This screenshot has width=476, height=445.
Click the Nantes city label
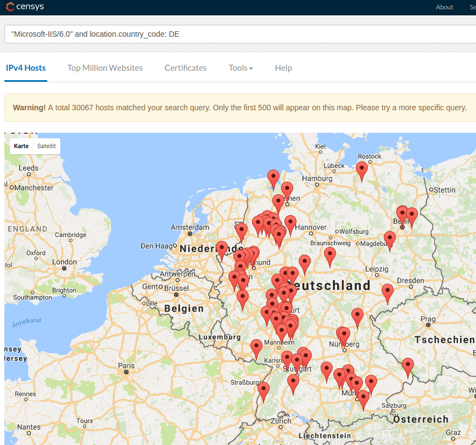coord(29,427)
